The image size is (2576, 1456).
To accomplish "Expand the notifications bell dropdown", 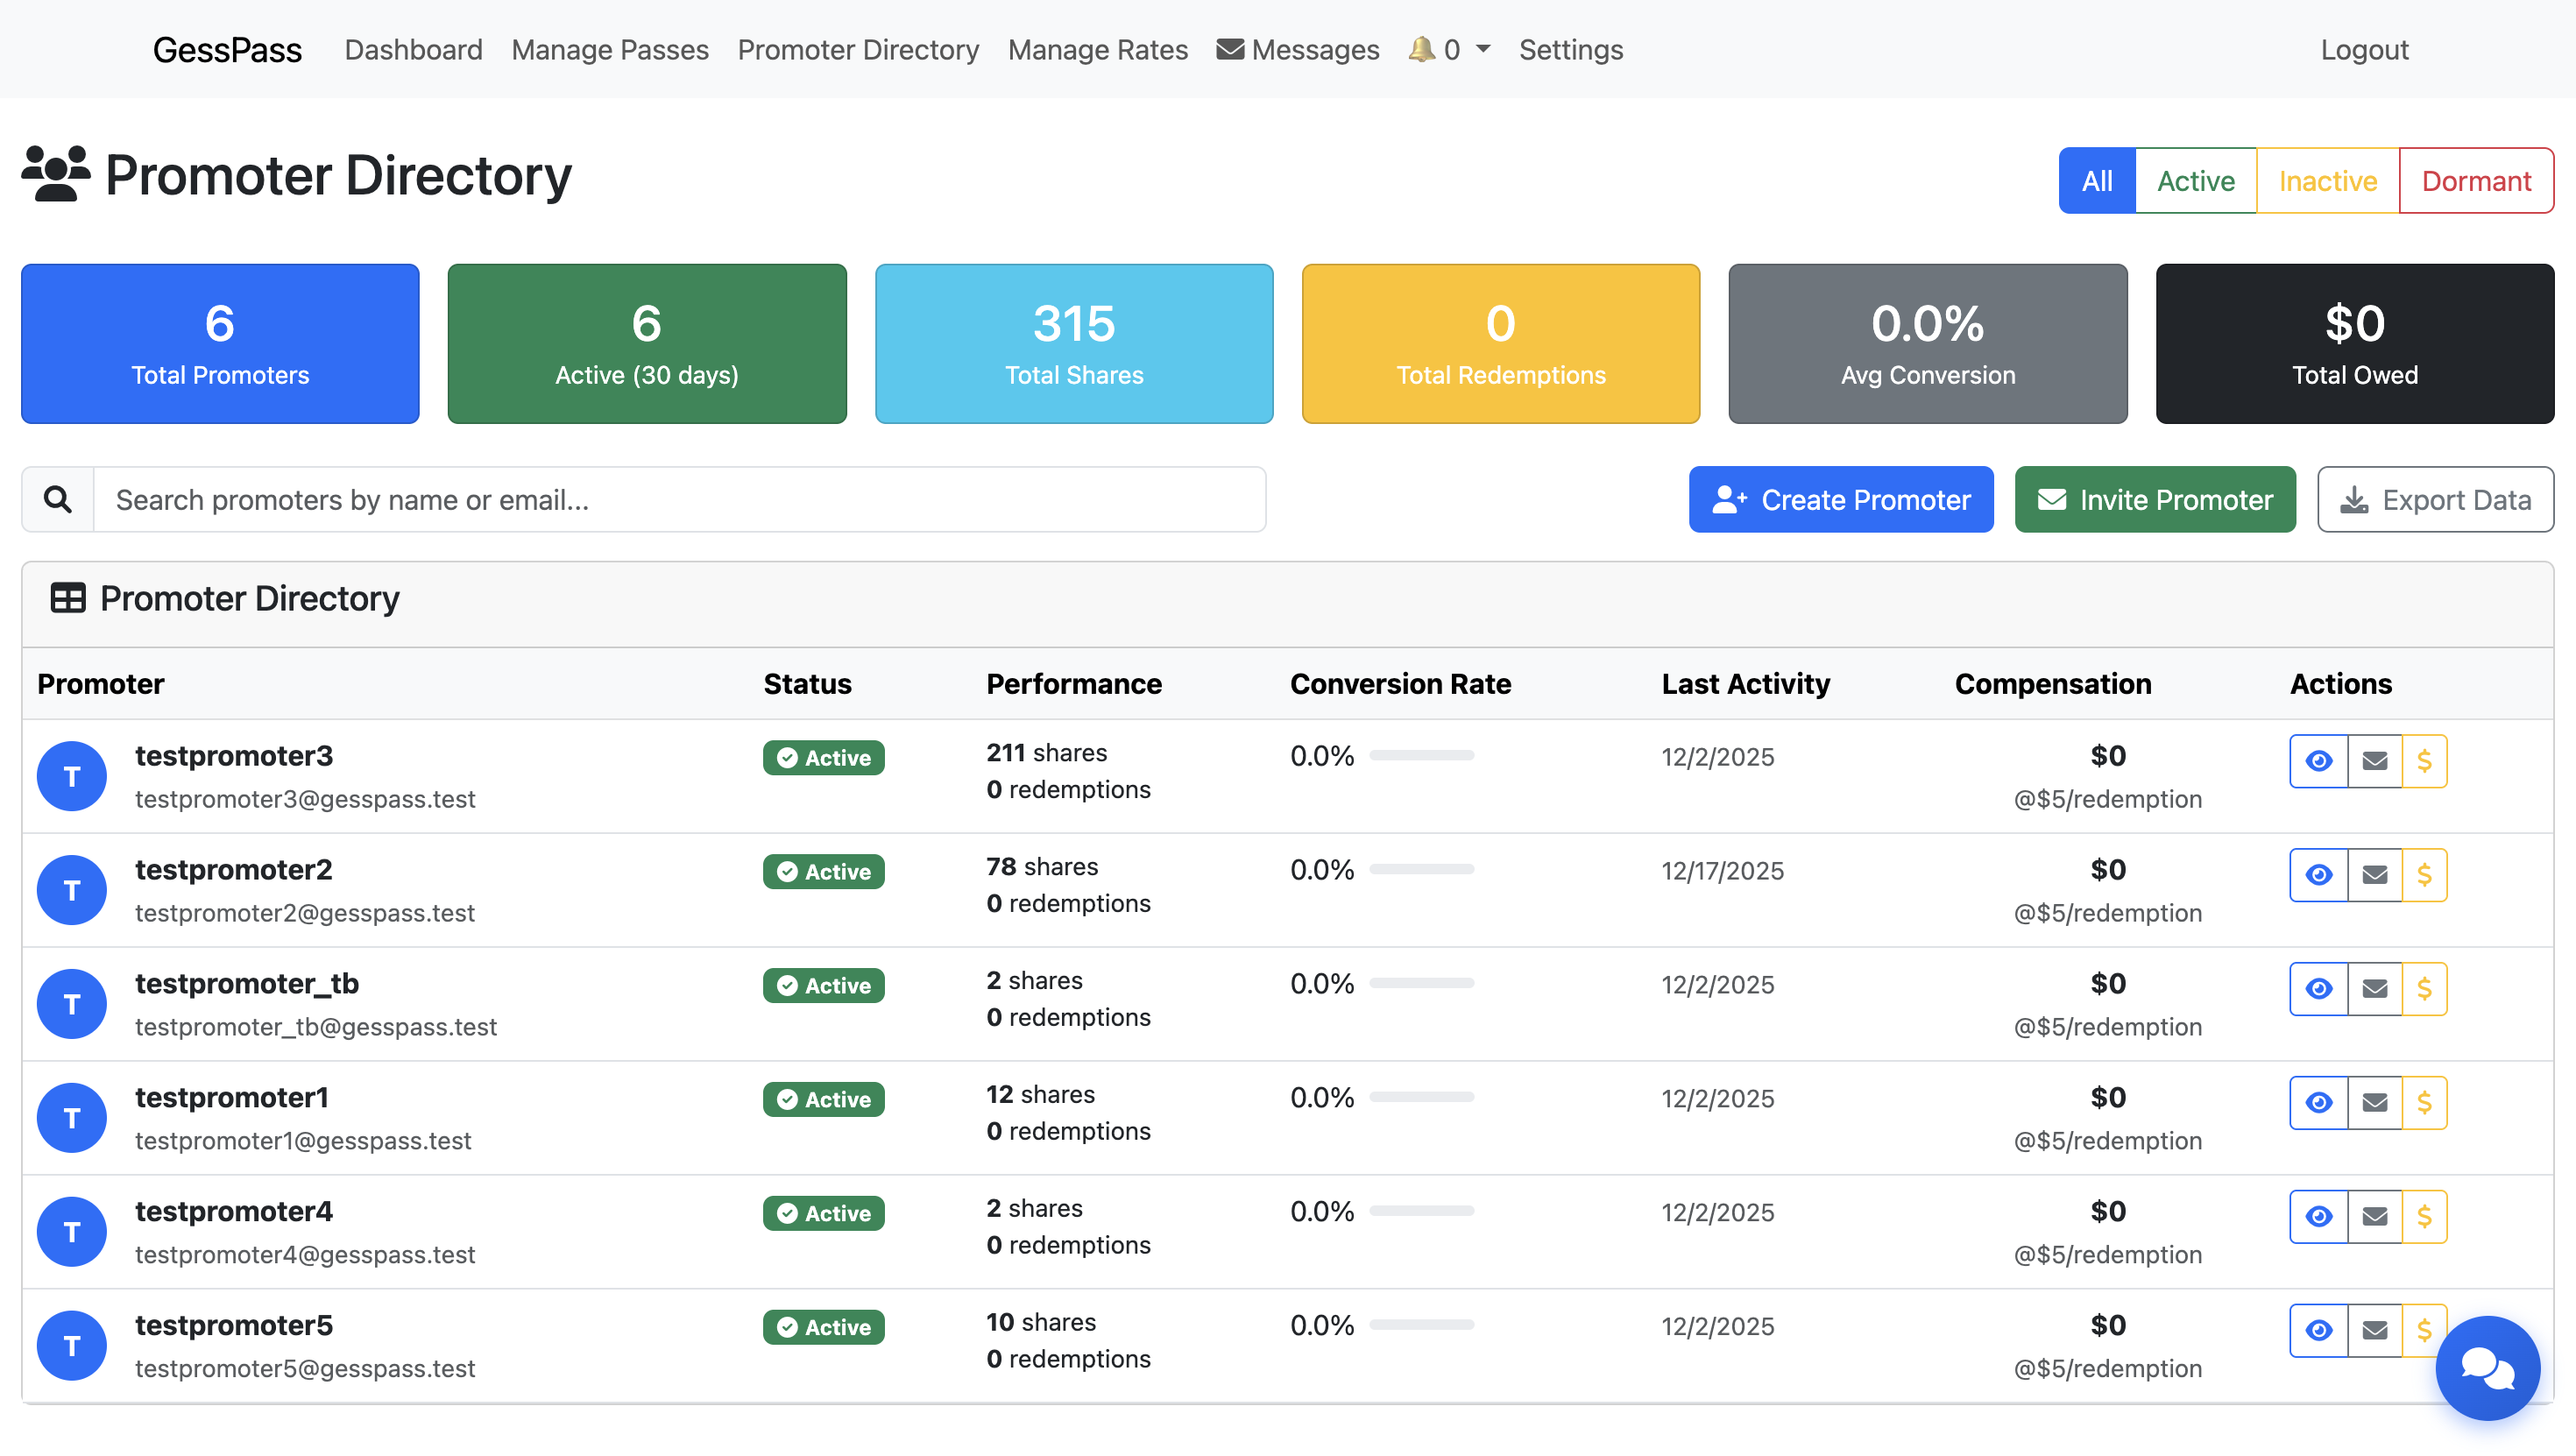I will click(1449, 50).
